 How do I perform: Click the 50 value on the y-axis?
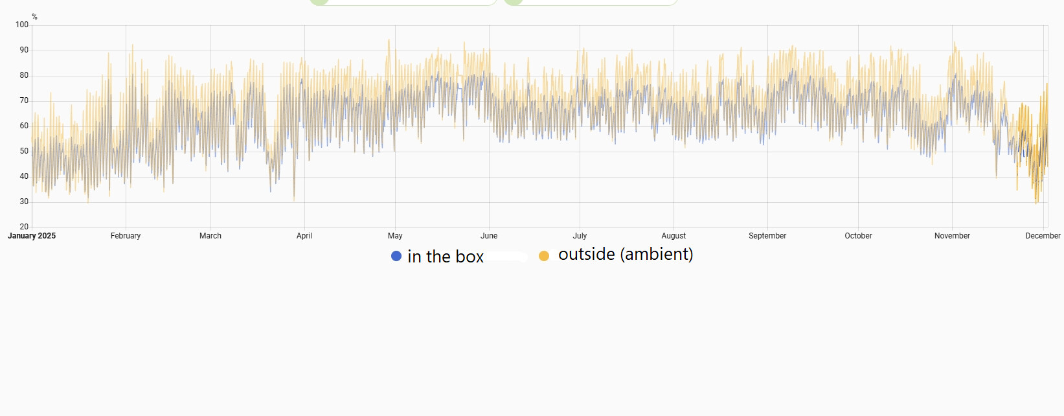(24, 151)
